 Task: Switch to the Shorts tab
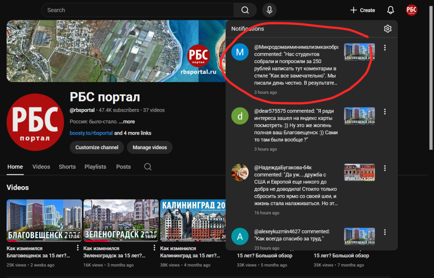coord(67,167)
